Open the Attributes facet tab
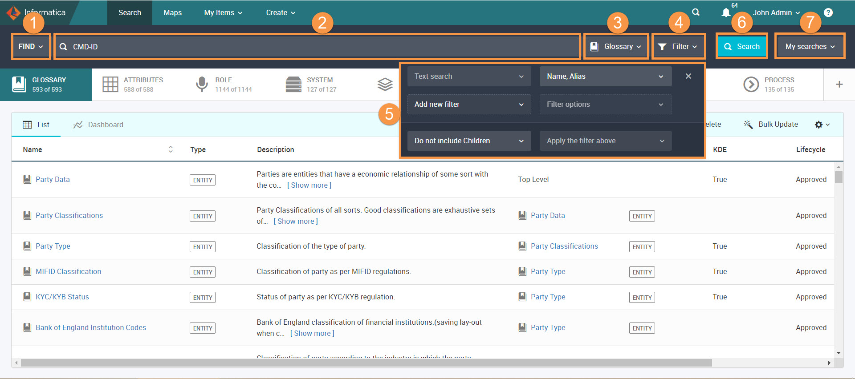The width and height of the screenshot is (855, 379). pos(133,85)
